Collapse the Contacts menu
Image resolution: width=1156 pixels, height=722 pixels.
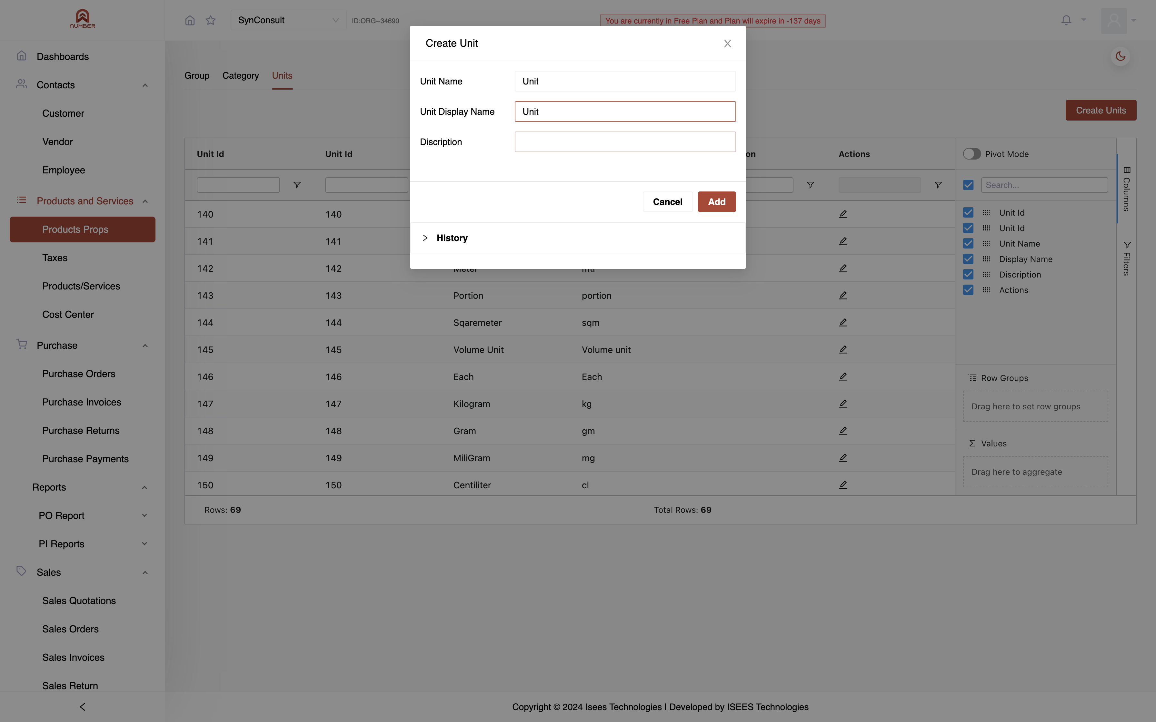[x=145, y=85]
